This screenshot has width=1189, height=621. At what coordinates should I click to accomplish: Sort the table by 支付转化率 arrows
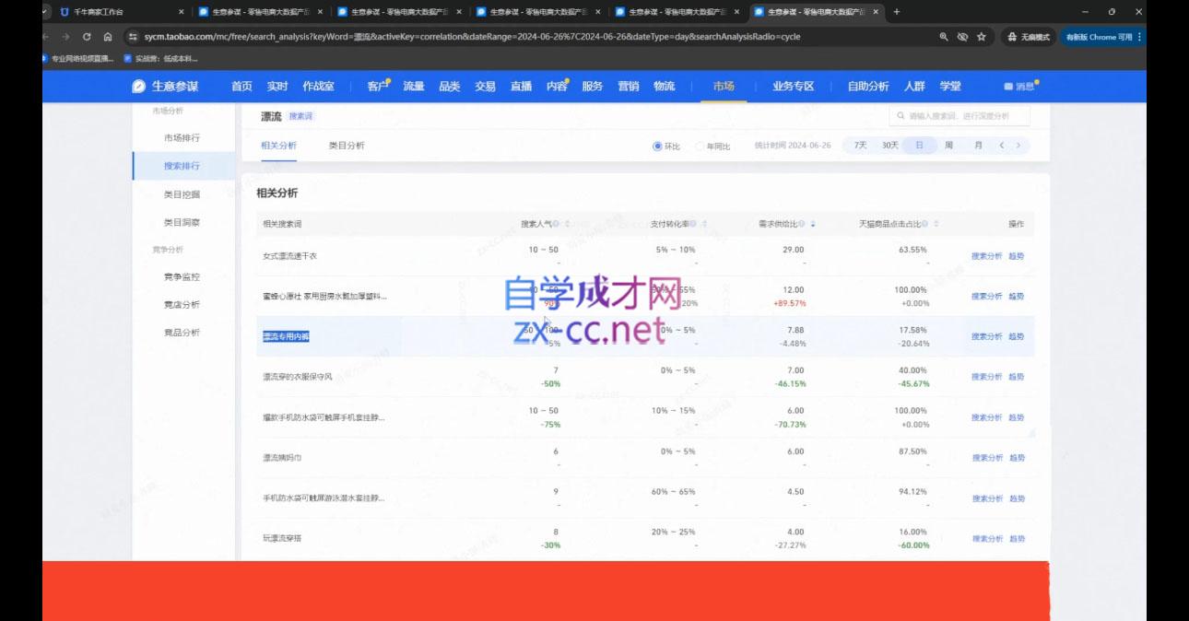tap(705, 224)
